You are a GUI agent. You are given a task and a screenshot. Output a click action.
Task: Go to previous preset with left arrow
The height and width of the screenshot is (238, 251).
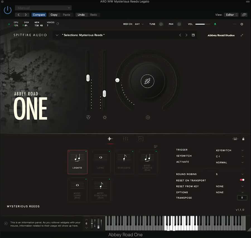[18, 15]
